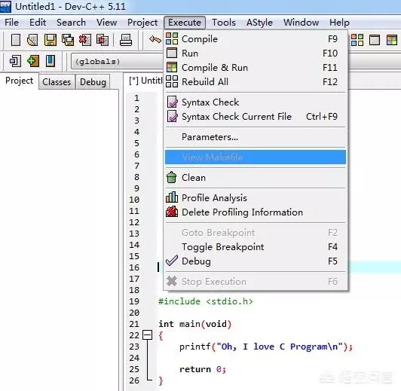Click the Save floppy disk icon
The width and height of the screenshot is (401, 391).
click(x=51, y=40)
